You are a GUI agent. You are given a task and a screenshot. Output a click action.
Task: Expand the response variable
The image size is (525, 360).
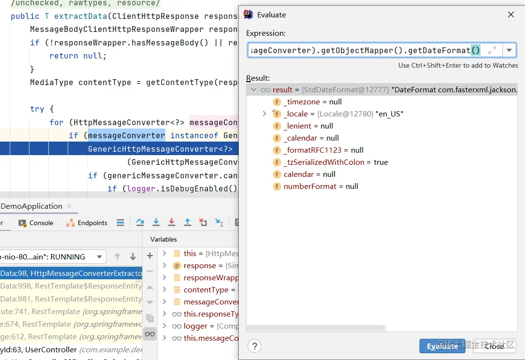164,265
